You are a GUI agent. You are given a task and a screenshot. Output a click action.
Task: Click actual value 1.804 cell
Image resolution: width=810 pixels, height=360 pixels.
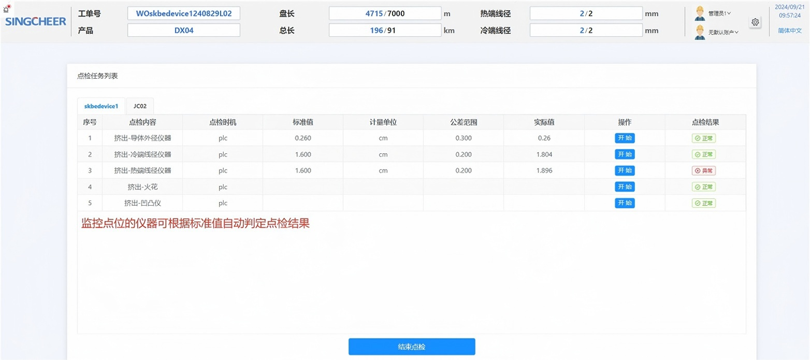[x=544, y=154]
